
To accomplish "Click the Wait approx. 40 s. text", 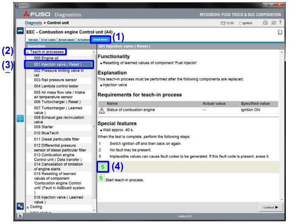I will 118,130.
